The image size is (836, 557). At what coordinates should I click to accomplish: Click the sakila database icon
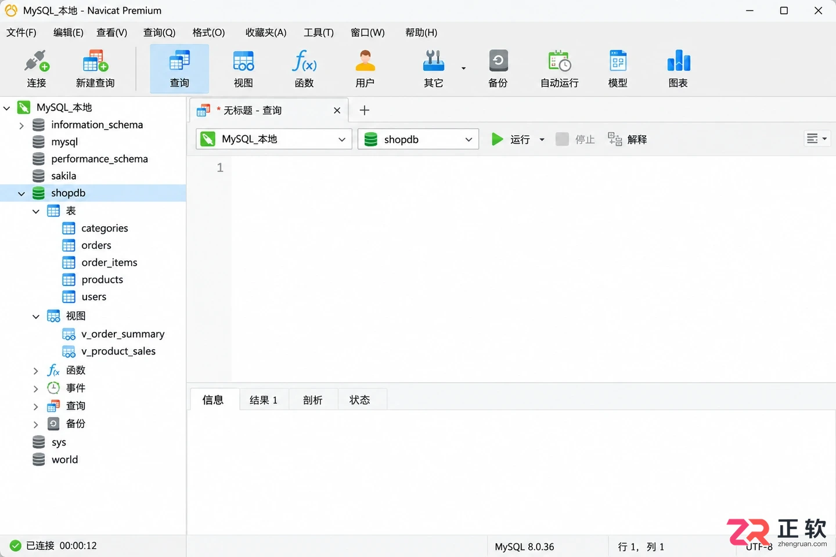[x=38, y=176]
